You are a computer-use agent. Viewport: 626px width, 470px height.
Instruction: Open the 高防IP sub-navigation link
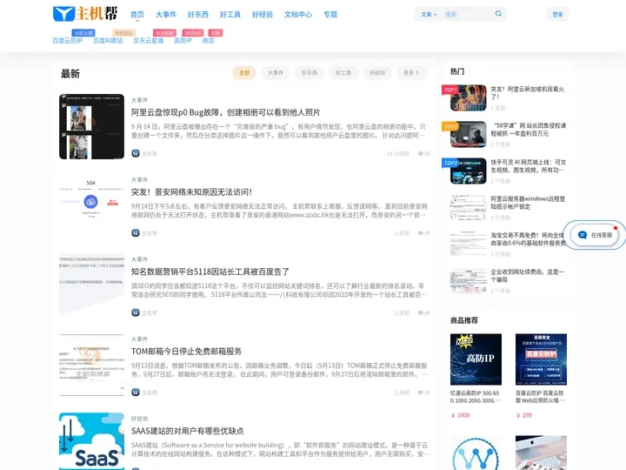(x=183, y=40)
